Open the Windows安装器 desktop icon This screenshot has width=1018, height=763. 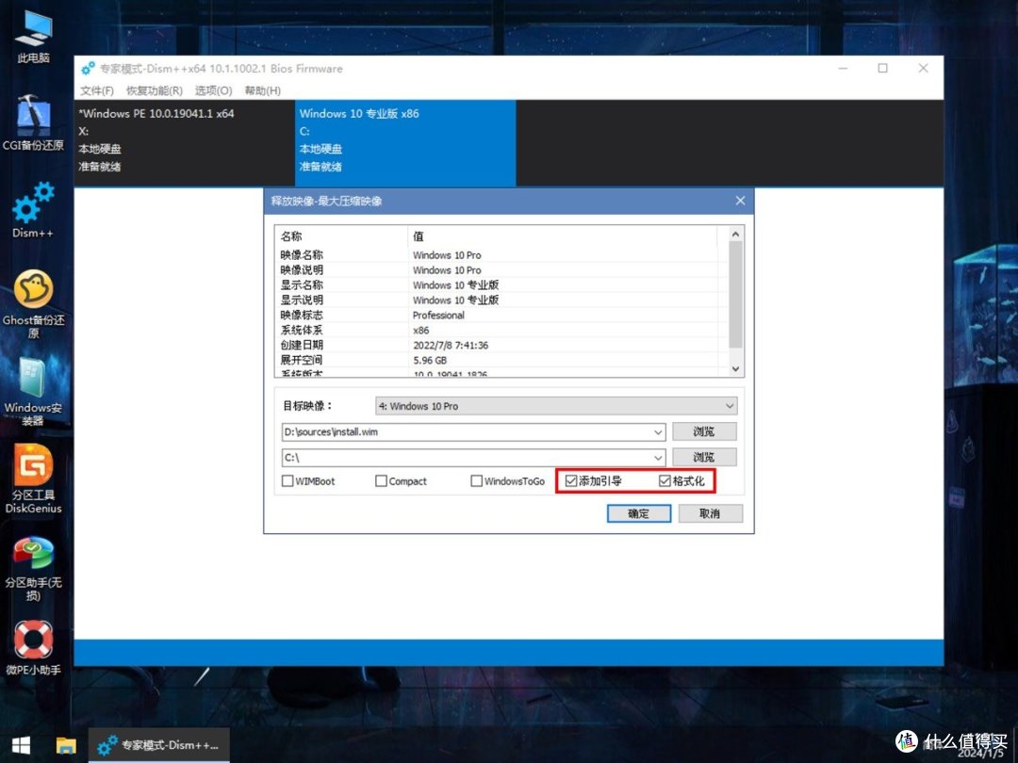(x=33, y=392)
